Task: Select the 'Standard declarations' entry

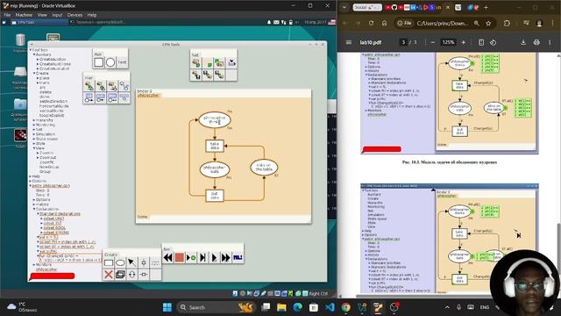Action: [60, 214]
